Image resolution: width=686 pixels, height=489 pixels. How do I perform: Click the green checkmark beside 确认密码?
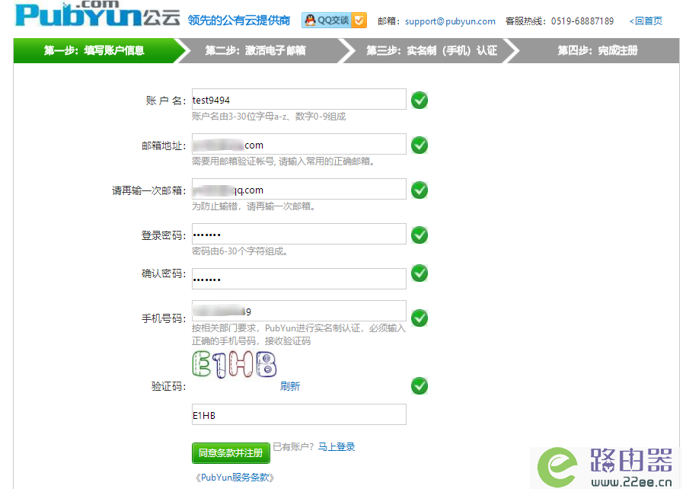tap(420, 273)
